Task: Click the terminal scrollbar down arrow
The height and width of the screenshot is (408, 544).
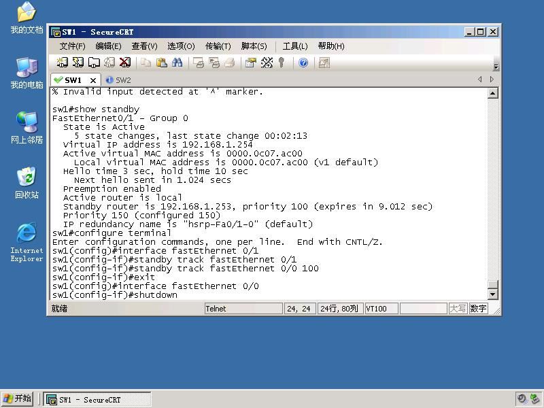Action: (493, 294)
